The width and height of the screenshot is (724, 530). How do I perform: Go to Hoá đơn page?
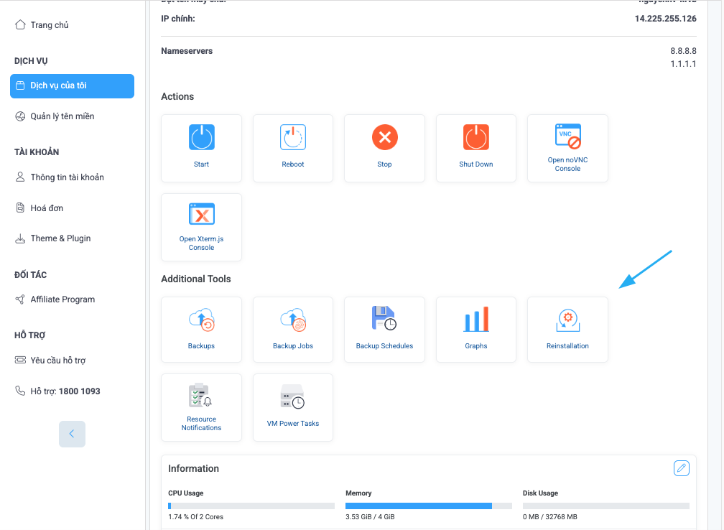(45, 208)
